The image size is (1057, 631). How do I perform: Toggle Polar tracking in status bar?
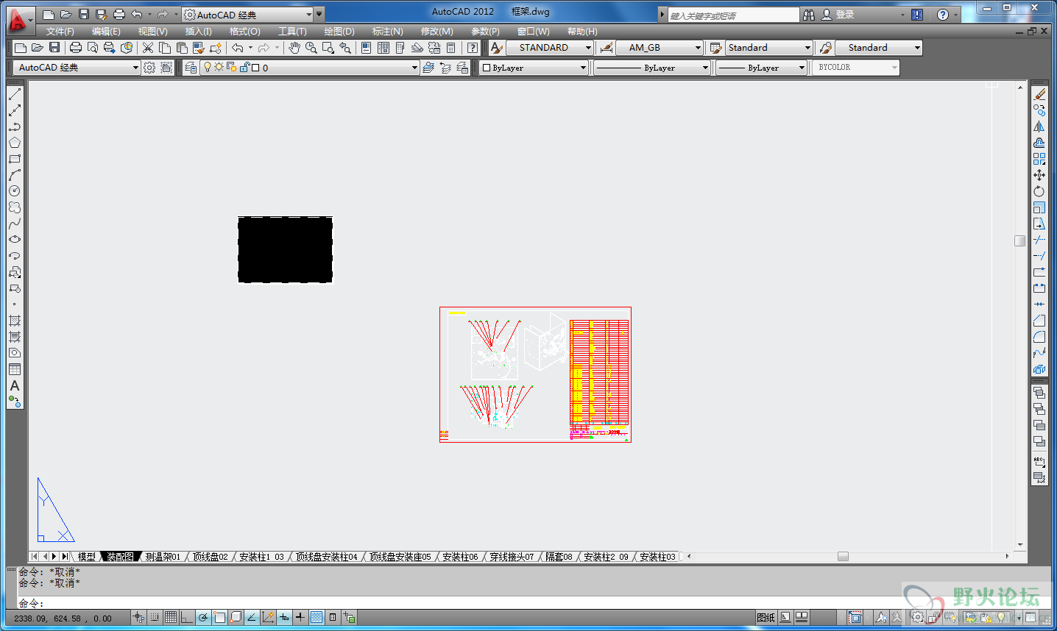click(203, 618)
